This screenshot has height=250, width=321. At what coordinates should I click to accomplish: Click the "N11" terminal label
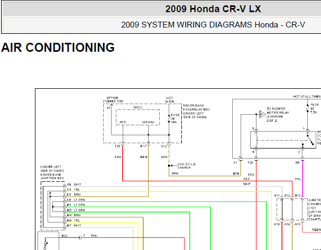[143, 146]
